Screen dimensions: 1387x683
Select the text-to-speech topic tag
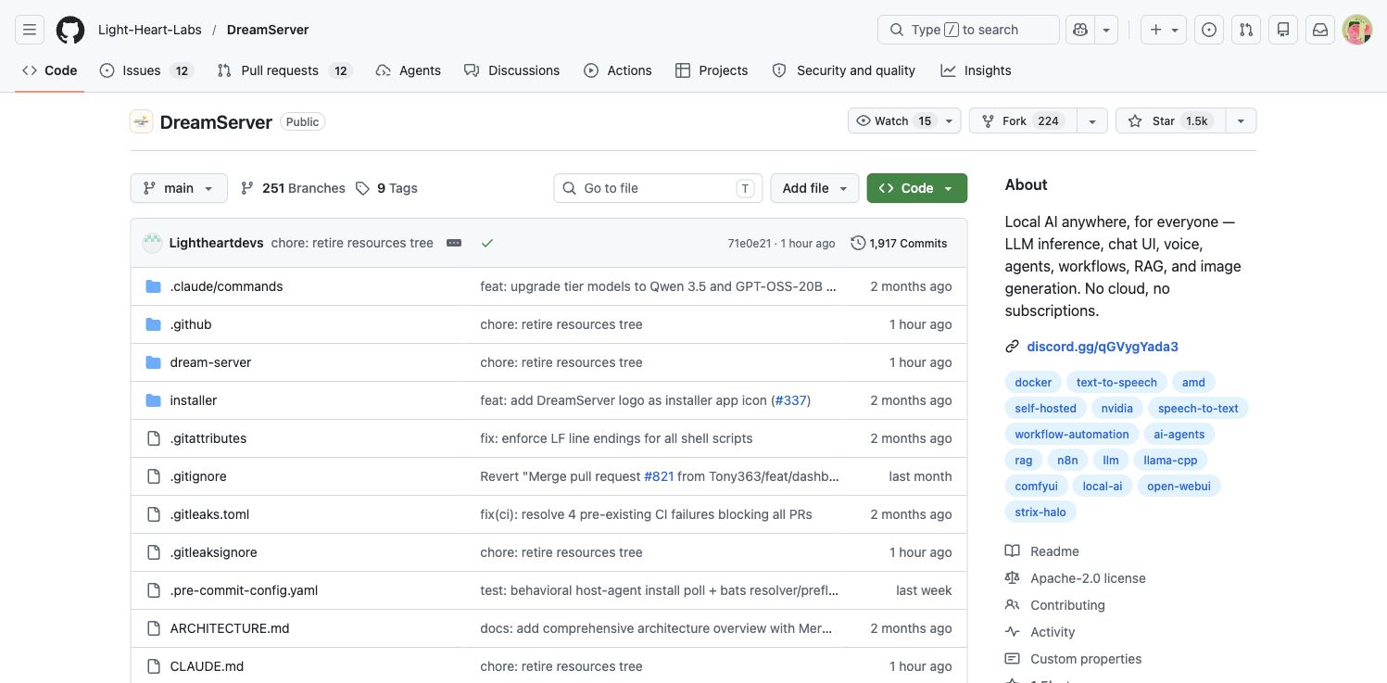1116,382
